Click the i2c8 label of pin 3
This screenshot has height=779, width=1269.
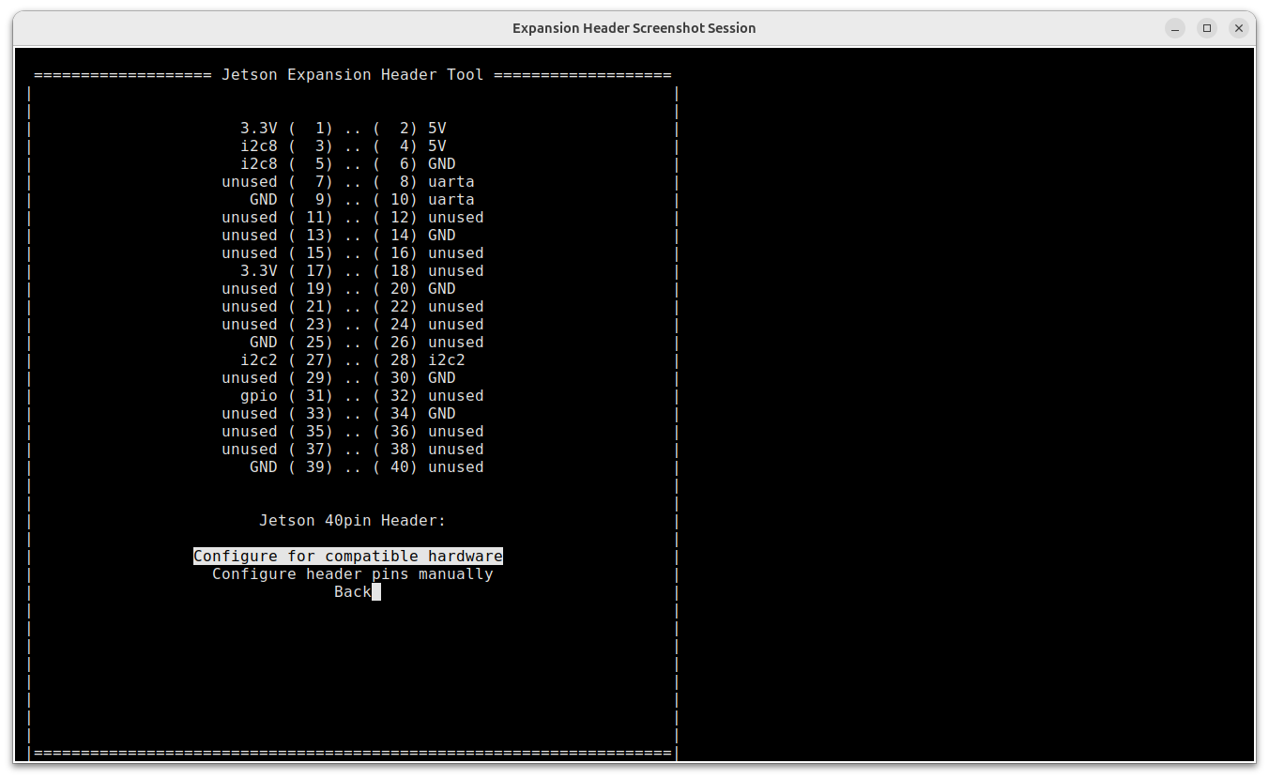coord(259,146)
